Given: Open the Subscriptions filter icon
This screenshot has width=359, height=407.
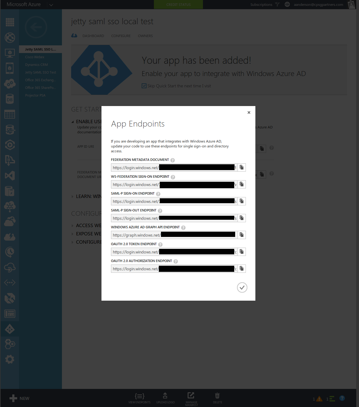Looking at the screenshot, I should click(x=277, y=4).
